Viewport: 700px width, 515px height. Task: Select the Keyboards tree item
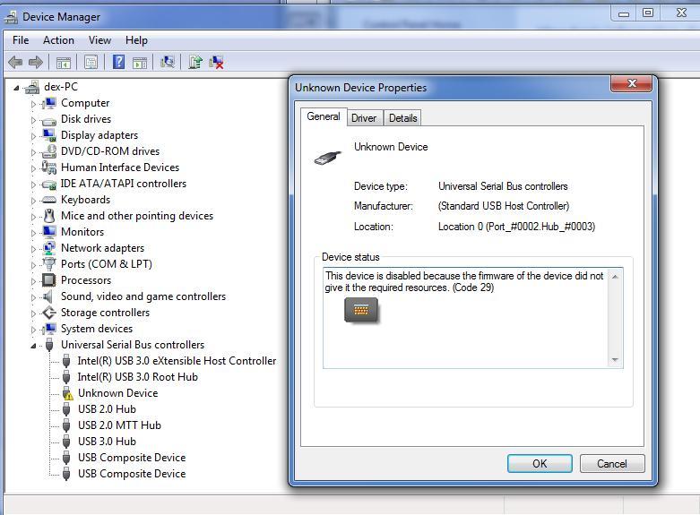click(85, 200)
